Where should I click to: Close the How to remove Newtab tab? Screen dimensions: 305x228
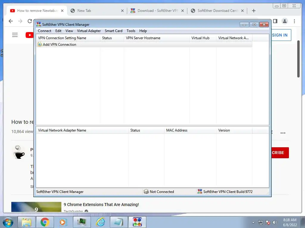(62, 11)
